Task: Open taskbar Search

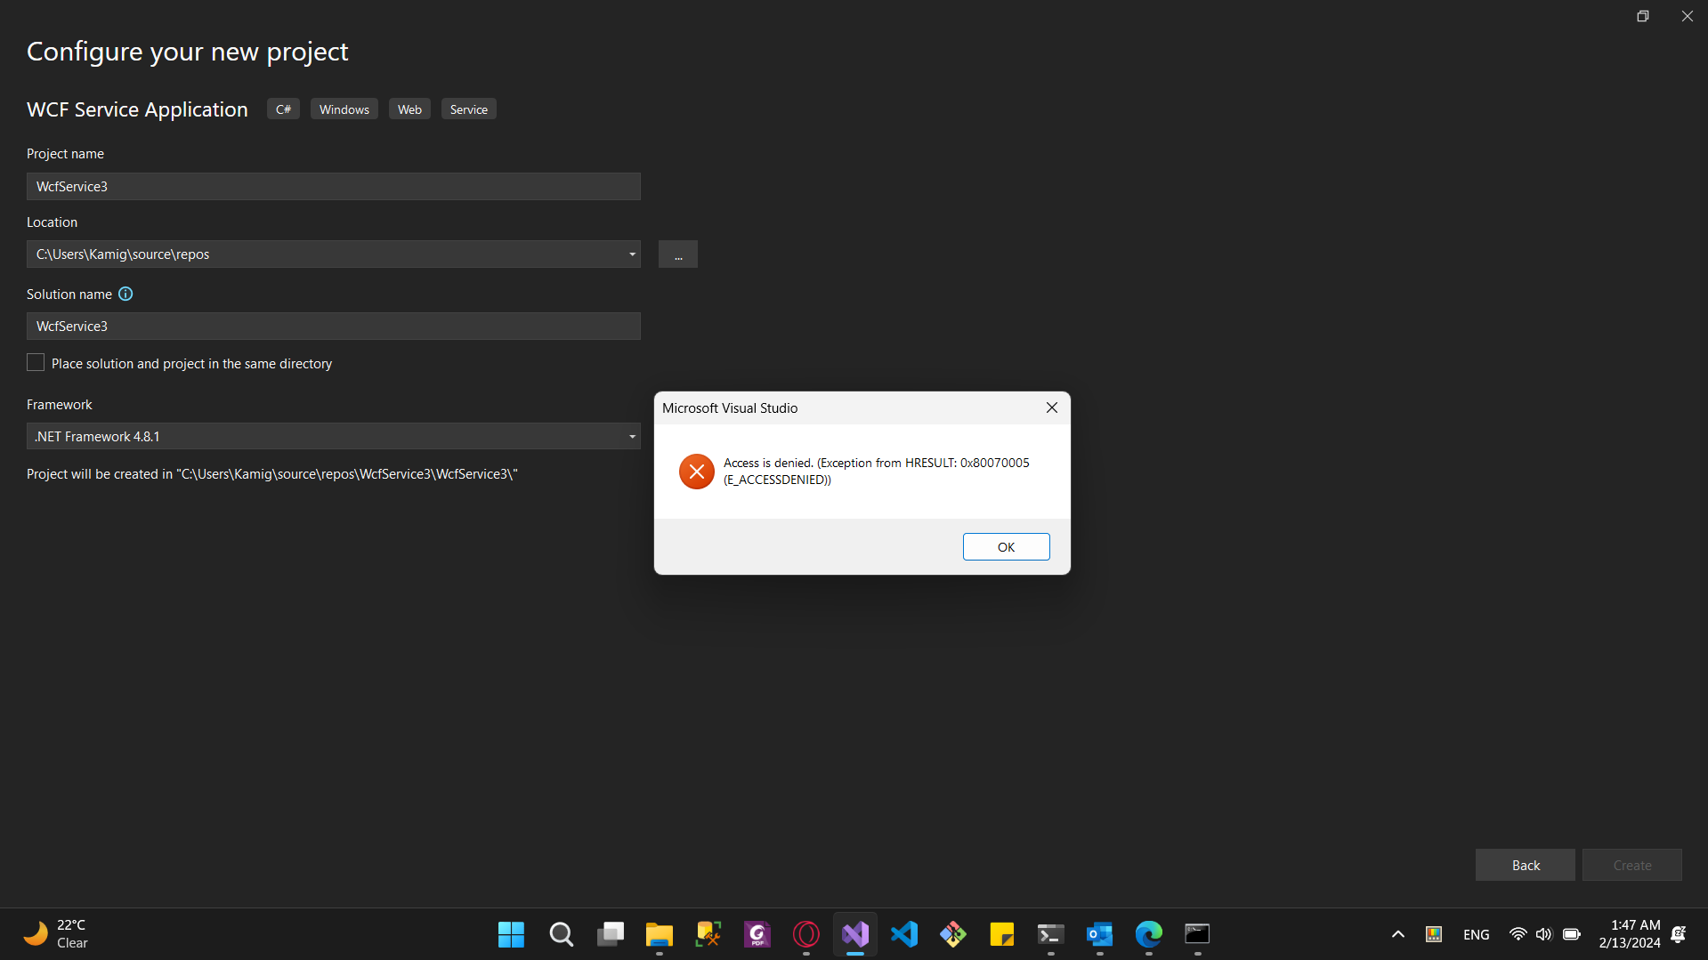Action: (561, 934)
